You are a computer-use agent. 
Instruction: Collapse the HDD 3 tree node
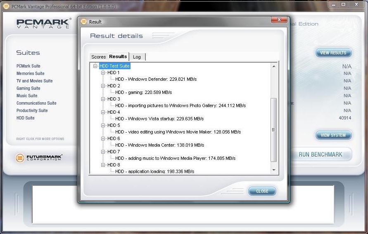103,99
